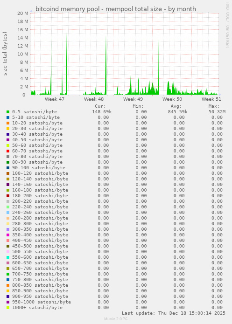The image size is (232, 324).
Task: Click the 350-400 satoshi/byte magenta swatch
Action: pyautogui.click(x=8, y=235)
